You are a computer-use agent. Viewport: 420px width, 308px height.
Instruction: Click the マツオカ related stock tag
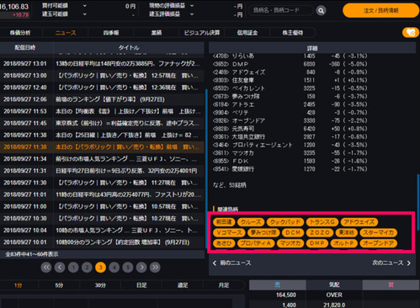(290, 243)
